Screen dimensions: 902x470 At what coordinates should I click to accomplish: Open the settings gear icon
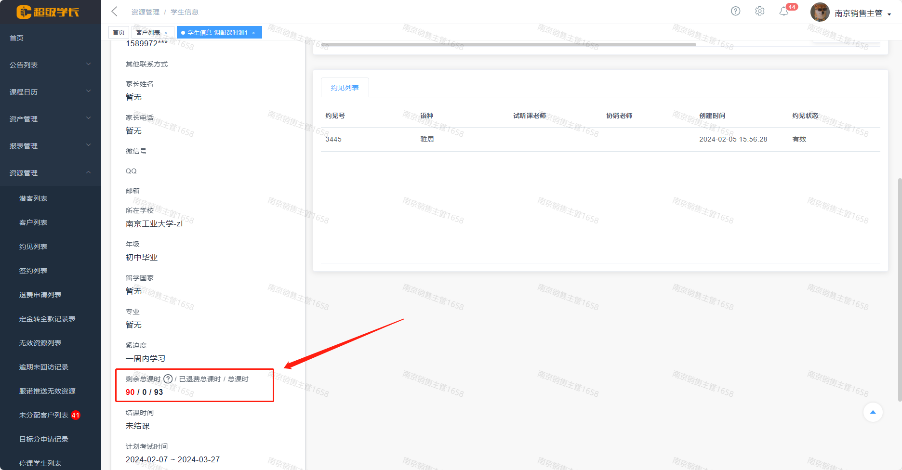pos(759,11)
